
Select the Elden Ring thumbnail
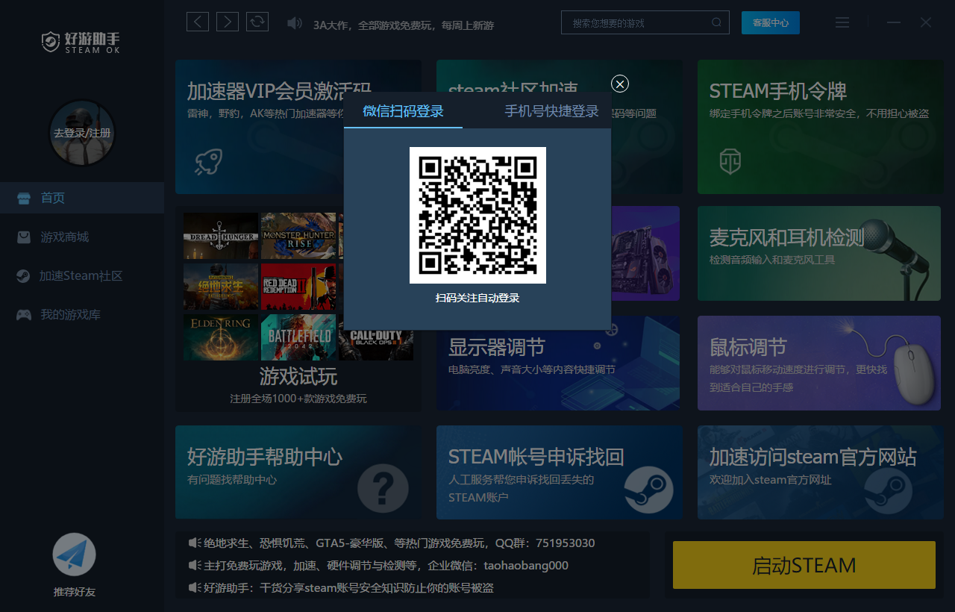221,337
